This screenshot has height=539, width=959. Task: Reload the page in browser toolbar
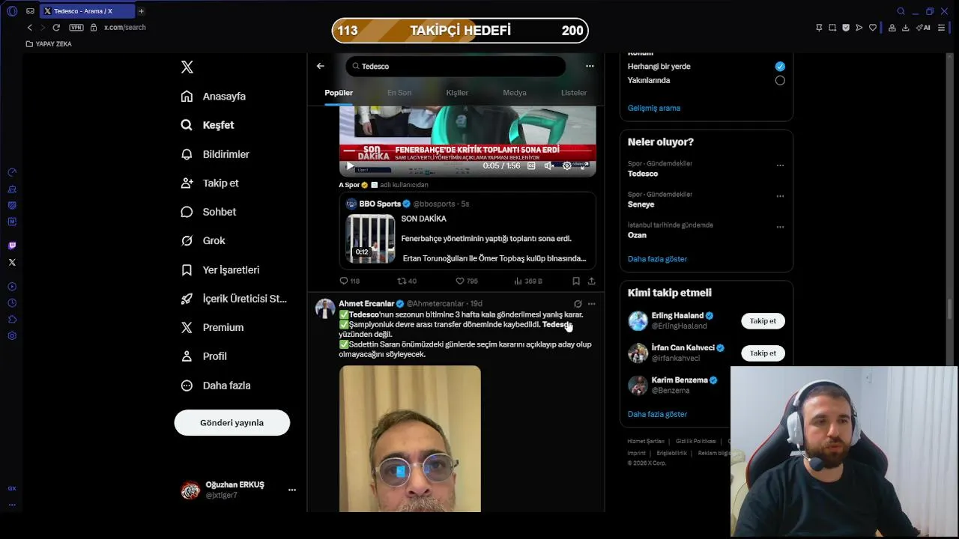56,27
